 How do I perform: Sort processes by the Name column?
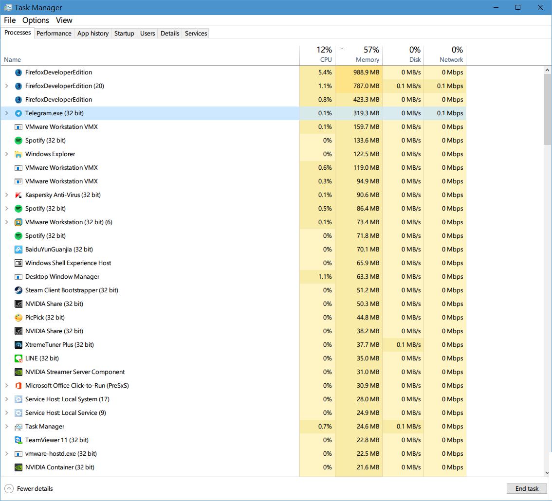pyautogui.click(x=150, y=55)
